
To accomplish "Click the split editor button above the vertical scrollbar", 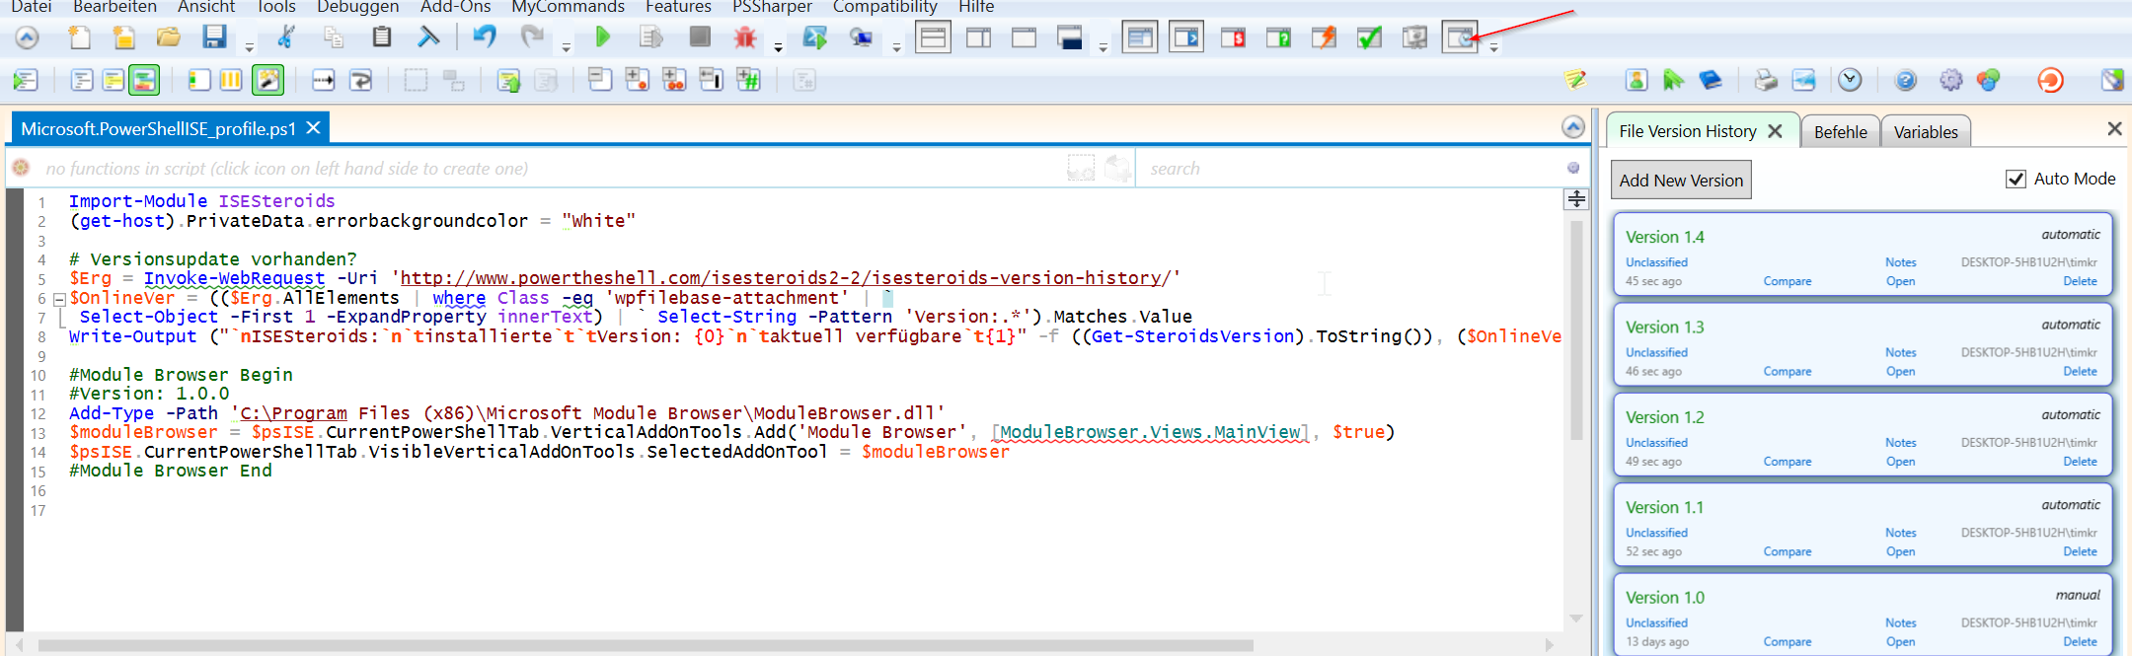I will tap(1576, 199).
